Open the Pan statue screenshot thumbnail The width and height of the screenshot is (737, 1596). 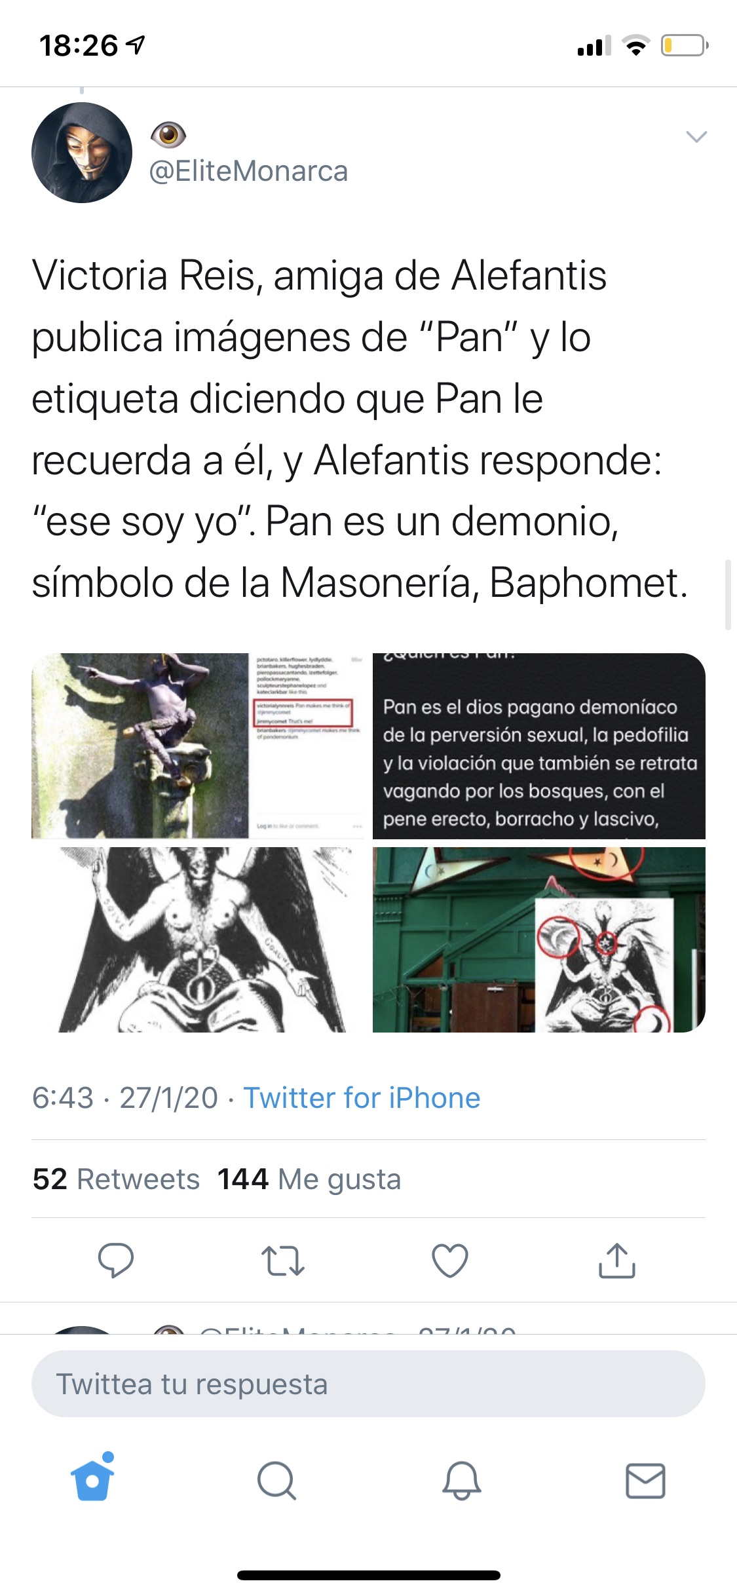tap(198, 746)
